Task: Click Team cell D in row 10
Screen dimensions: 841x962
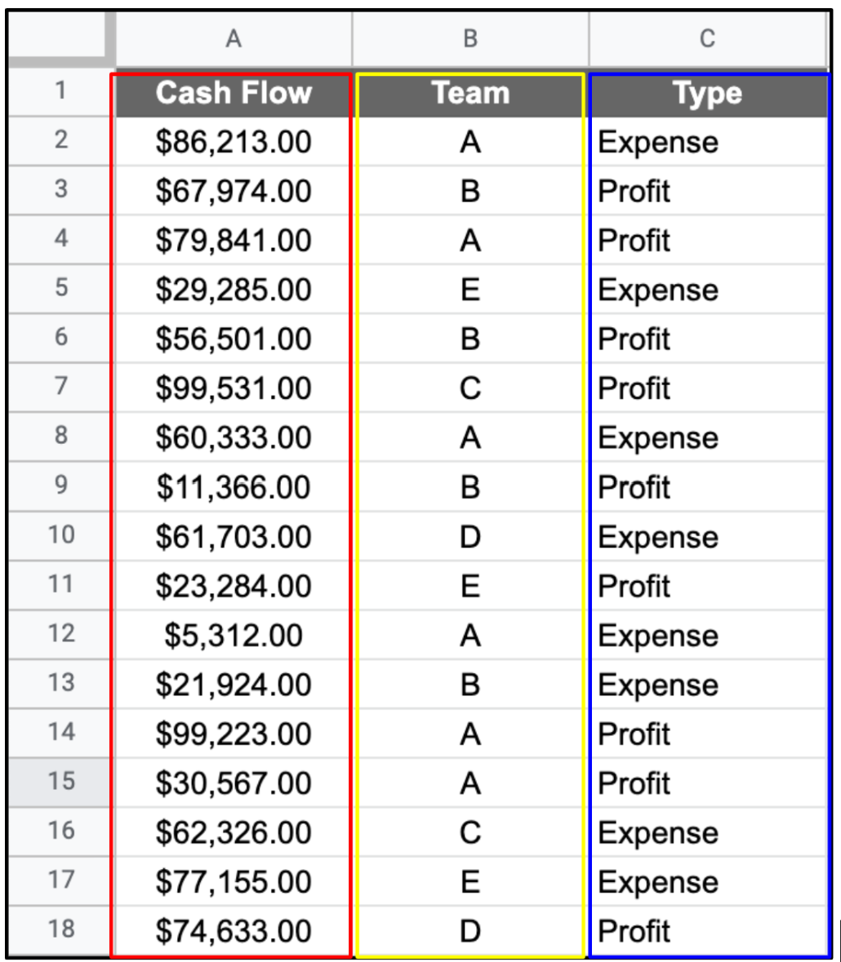Action: 470,537
